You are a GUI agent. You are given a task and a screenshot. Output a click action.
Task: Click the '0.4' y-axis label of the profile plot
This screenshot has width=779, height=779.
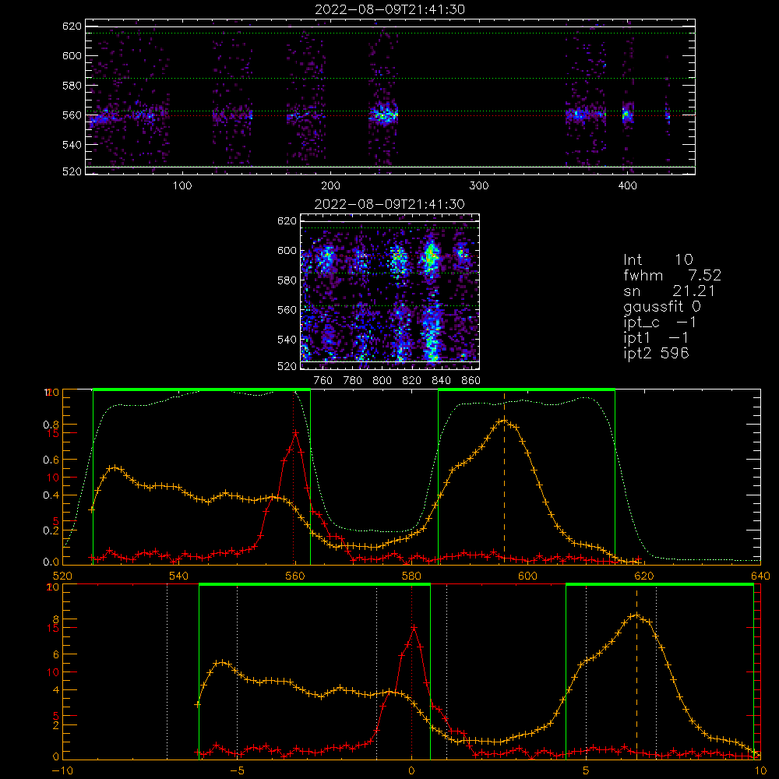tap(51, 495)
